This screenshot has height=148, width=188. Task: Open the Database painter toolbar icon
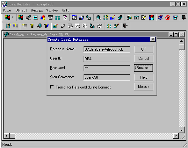tap(120, 18)
